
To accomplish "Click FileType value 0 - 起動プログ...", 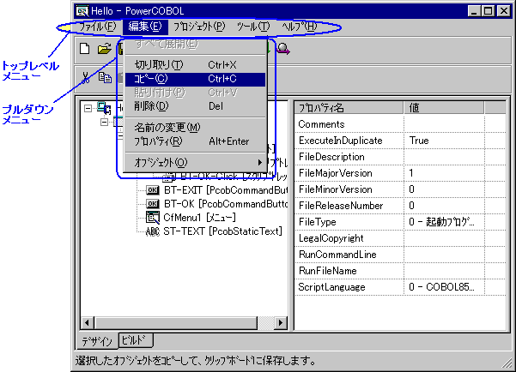I will pos(441,222).
